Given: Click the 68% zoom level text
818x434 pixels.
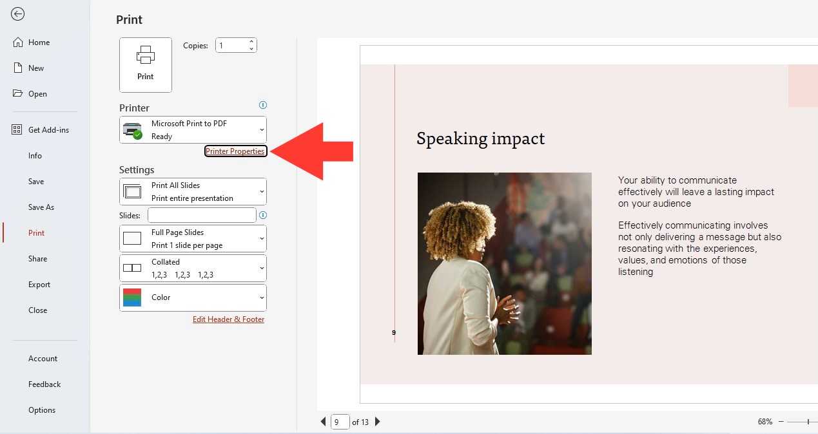Looking at the screenshot, I should point(765,422).
